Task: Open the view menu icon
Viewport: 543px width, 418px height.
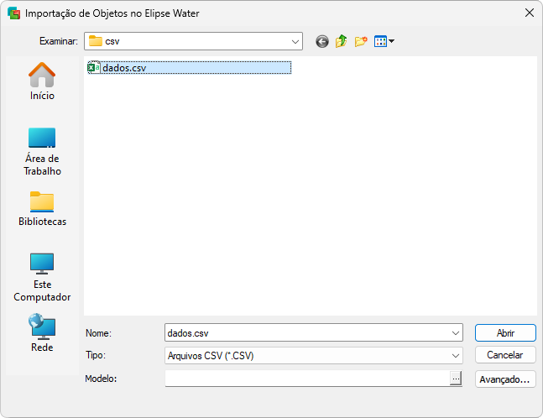Action: point(384,41)
